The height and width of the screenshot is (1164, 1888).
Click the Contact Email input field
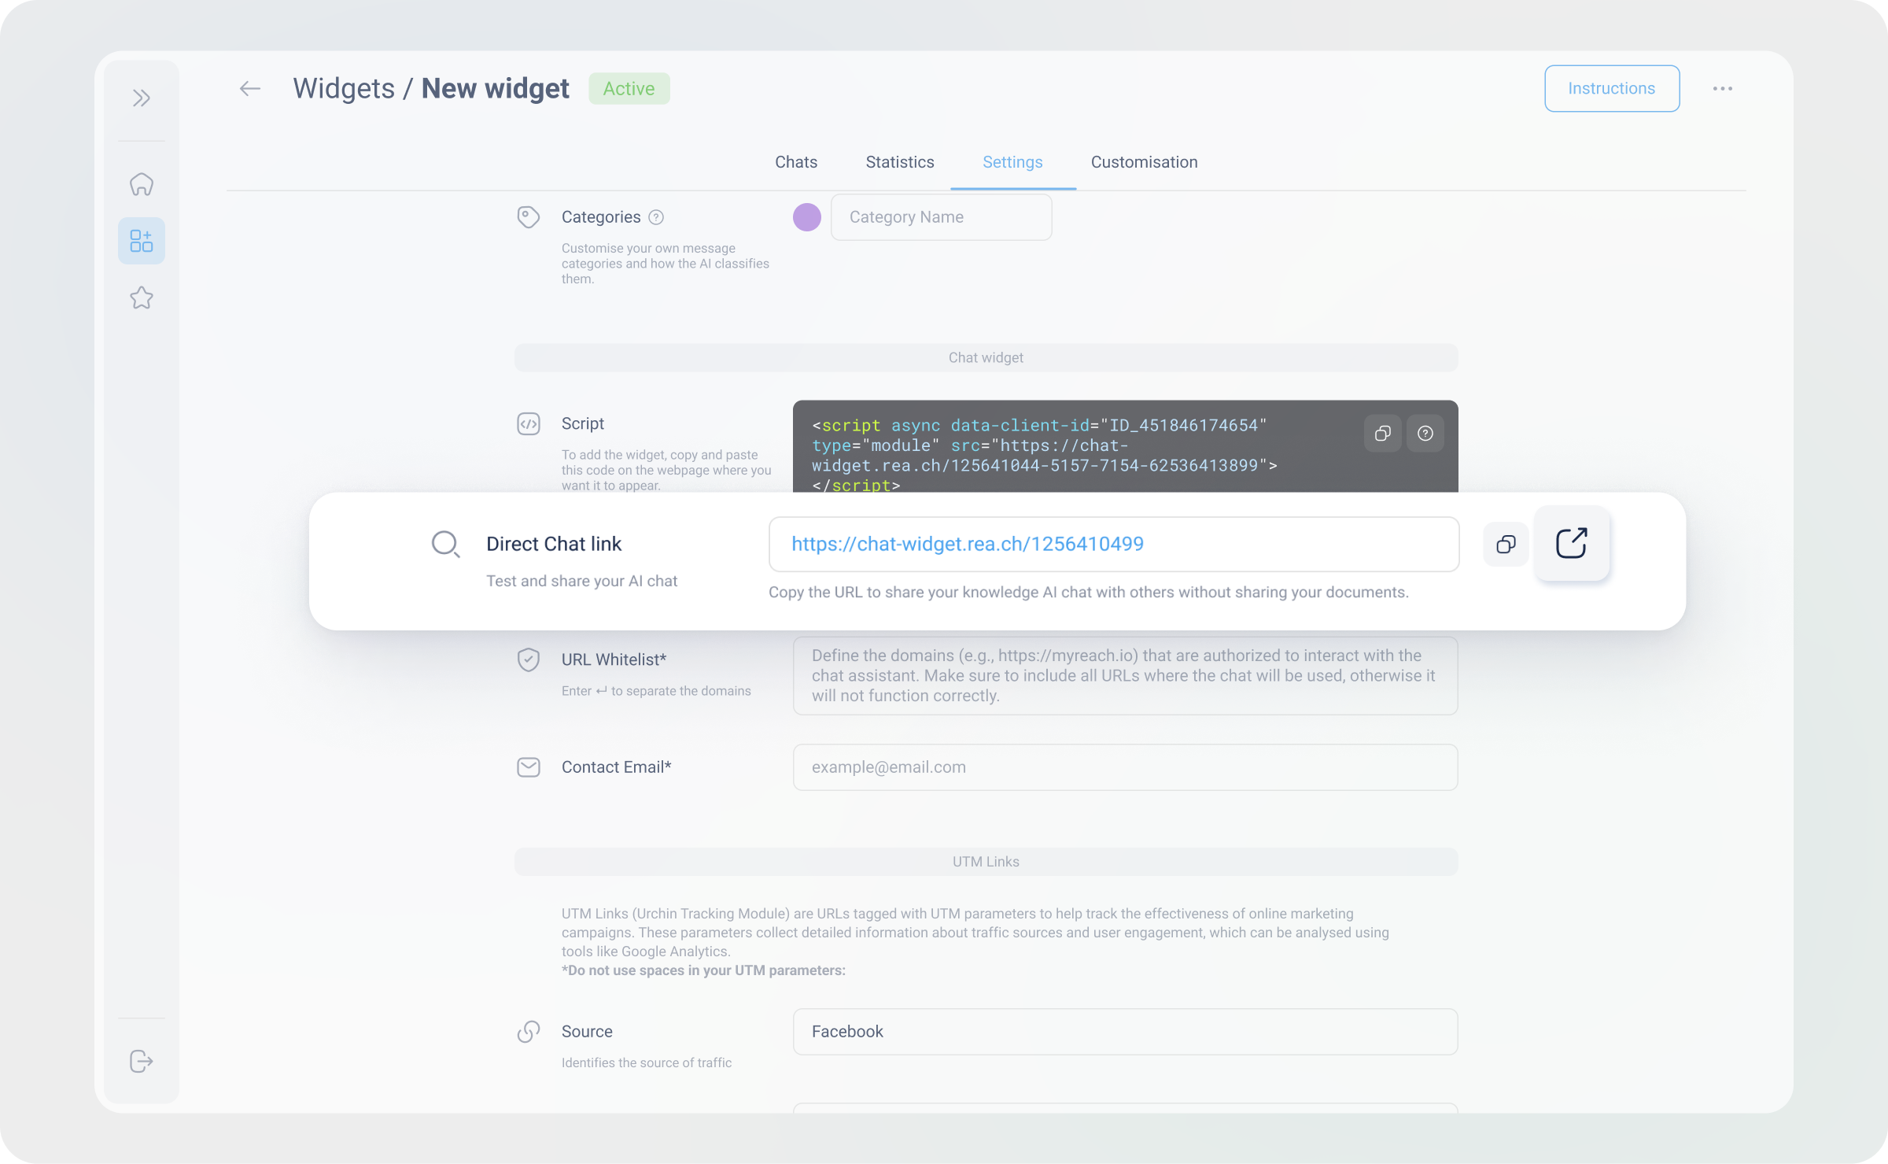point(1124,767)
